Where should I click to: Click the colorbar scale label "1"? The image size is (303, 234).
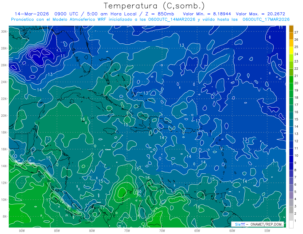295,221
